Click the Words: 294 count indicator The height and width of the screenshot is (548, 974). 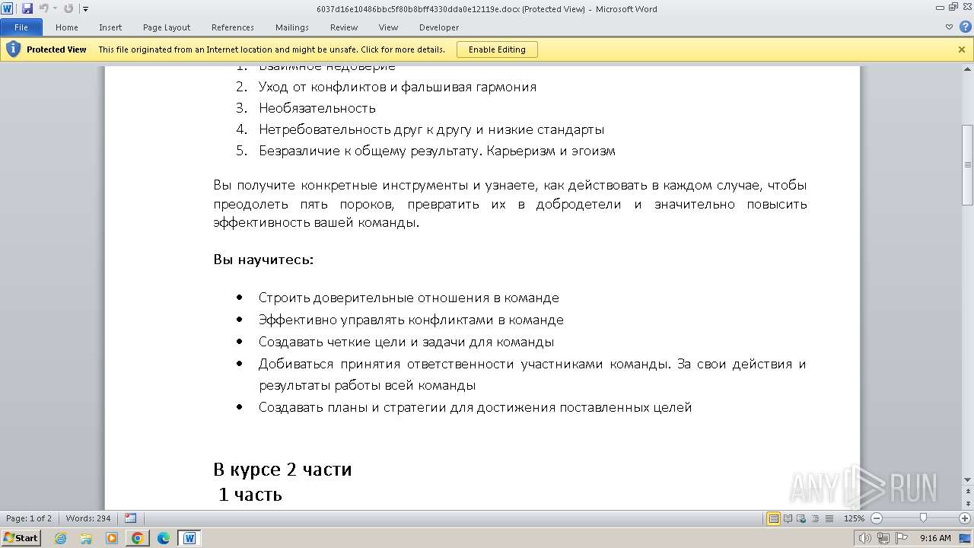coord(88,518)
